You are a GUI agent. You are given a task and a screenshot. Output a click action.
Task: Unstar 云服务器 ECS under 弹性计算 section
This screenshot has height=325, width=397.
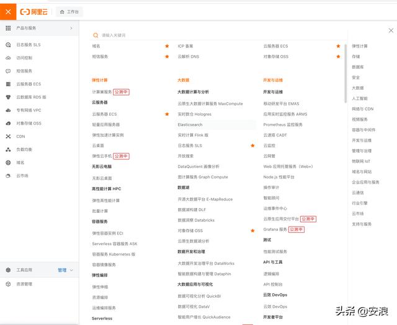[167, 115]
